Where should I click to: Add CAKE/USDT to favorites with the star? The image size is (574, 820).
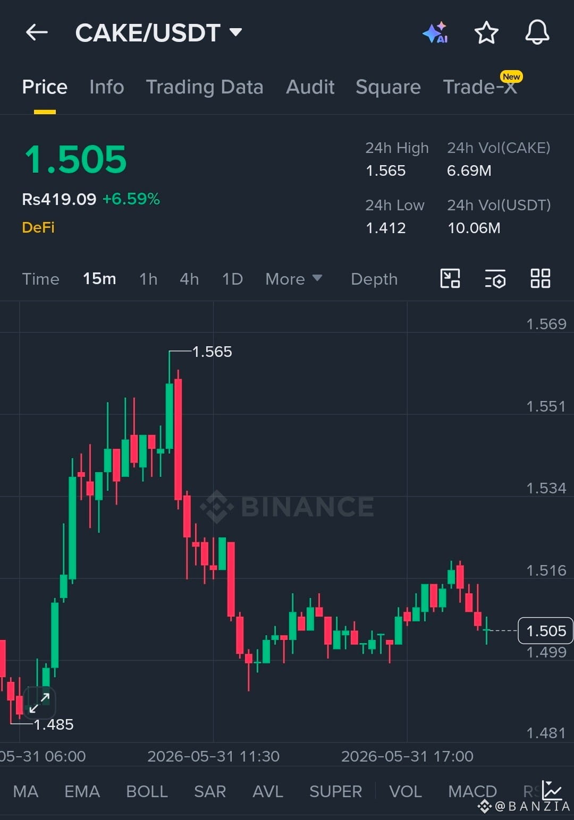pyautogui.click(x=486, y=32)
